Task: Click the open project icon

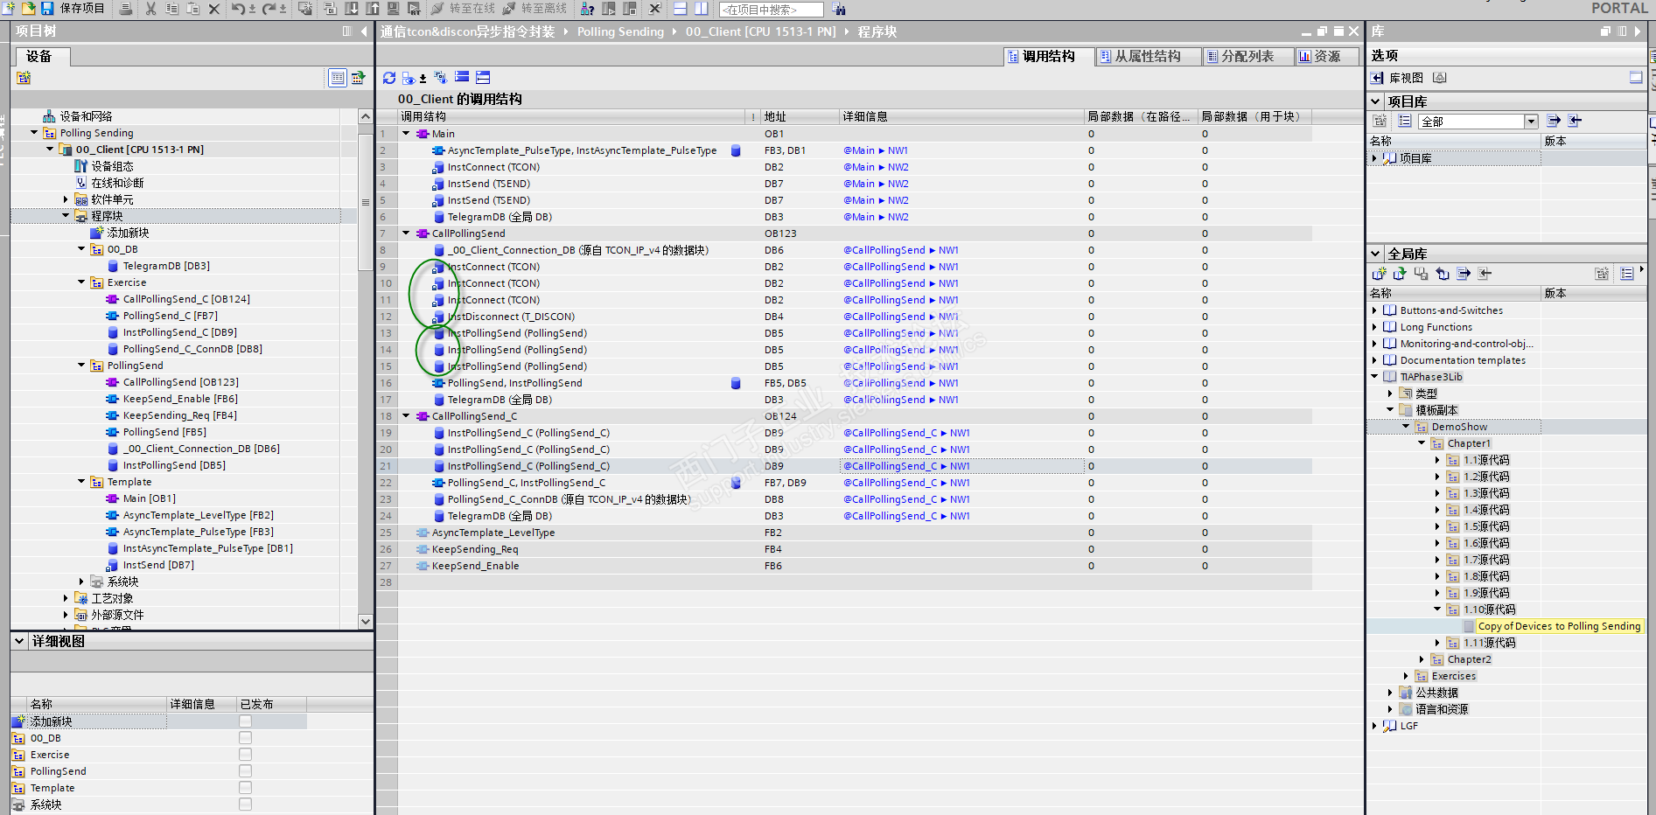Action: pos(29,8)
